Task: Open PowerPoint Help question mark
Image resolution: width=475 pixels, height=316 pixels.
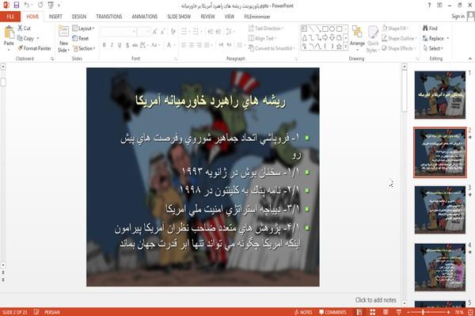Action: click(429, 6)
